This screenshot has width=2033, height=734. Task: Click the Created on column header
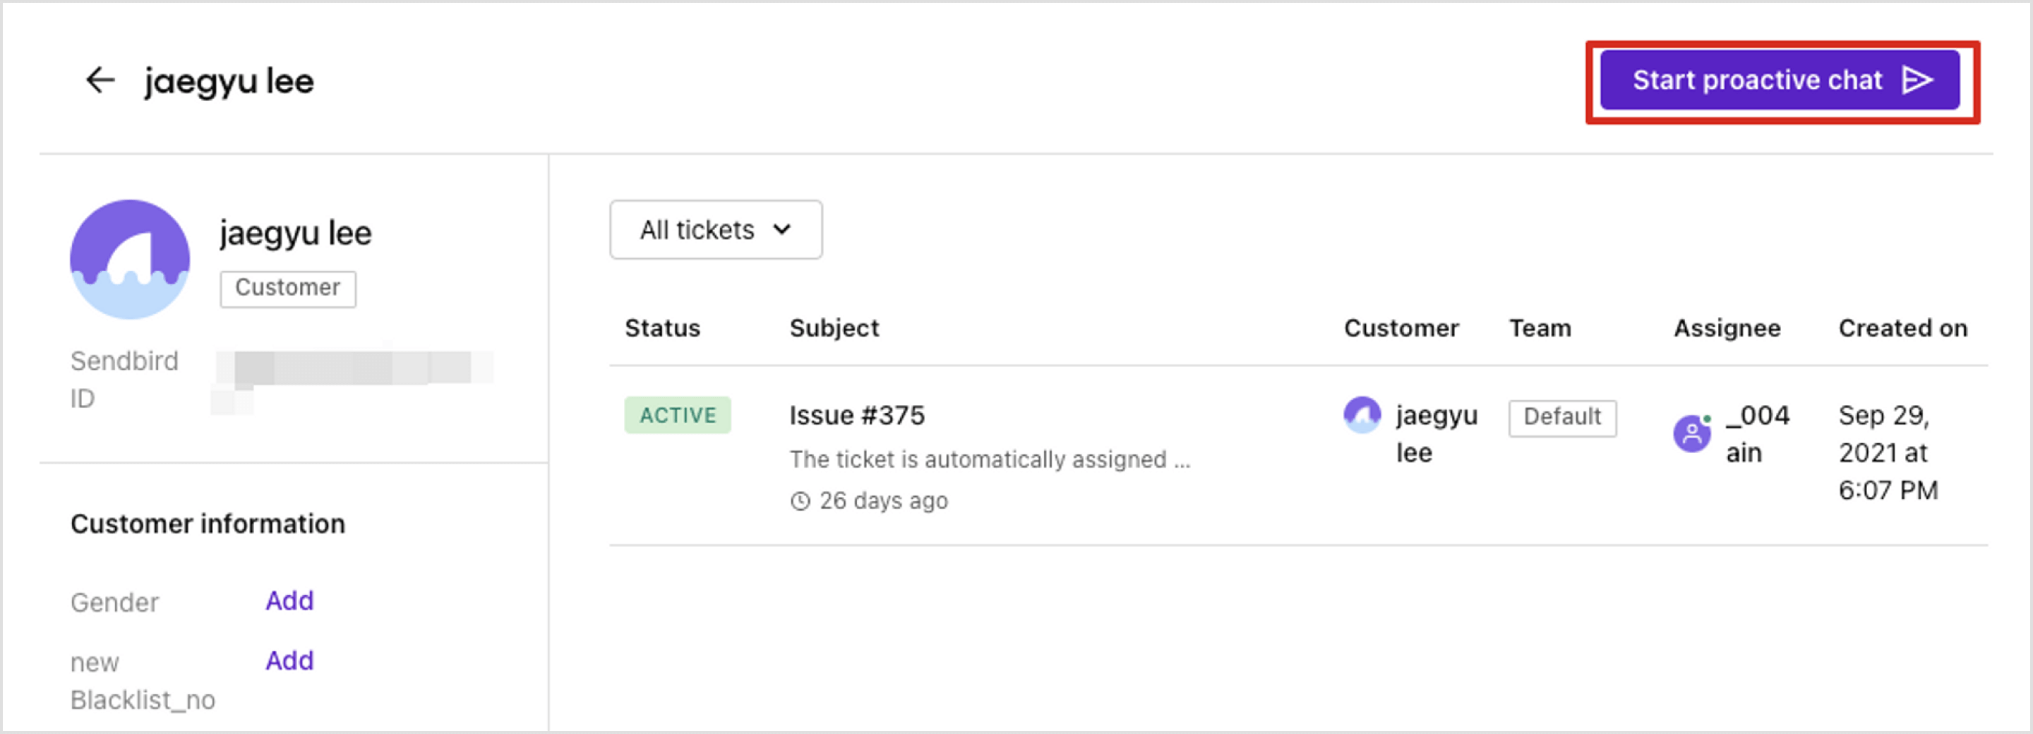pyautogui.click(x=1902, y=328)
